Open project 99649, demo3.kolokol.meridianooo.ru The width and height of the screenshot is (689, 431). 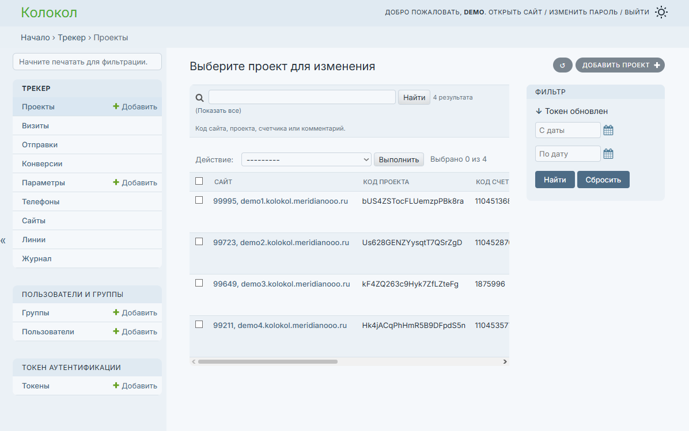click(282, 284)
